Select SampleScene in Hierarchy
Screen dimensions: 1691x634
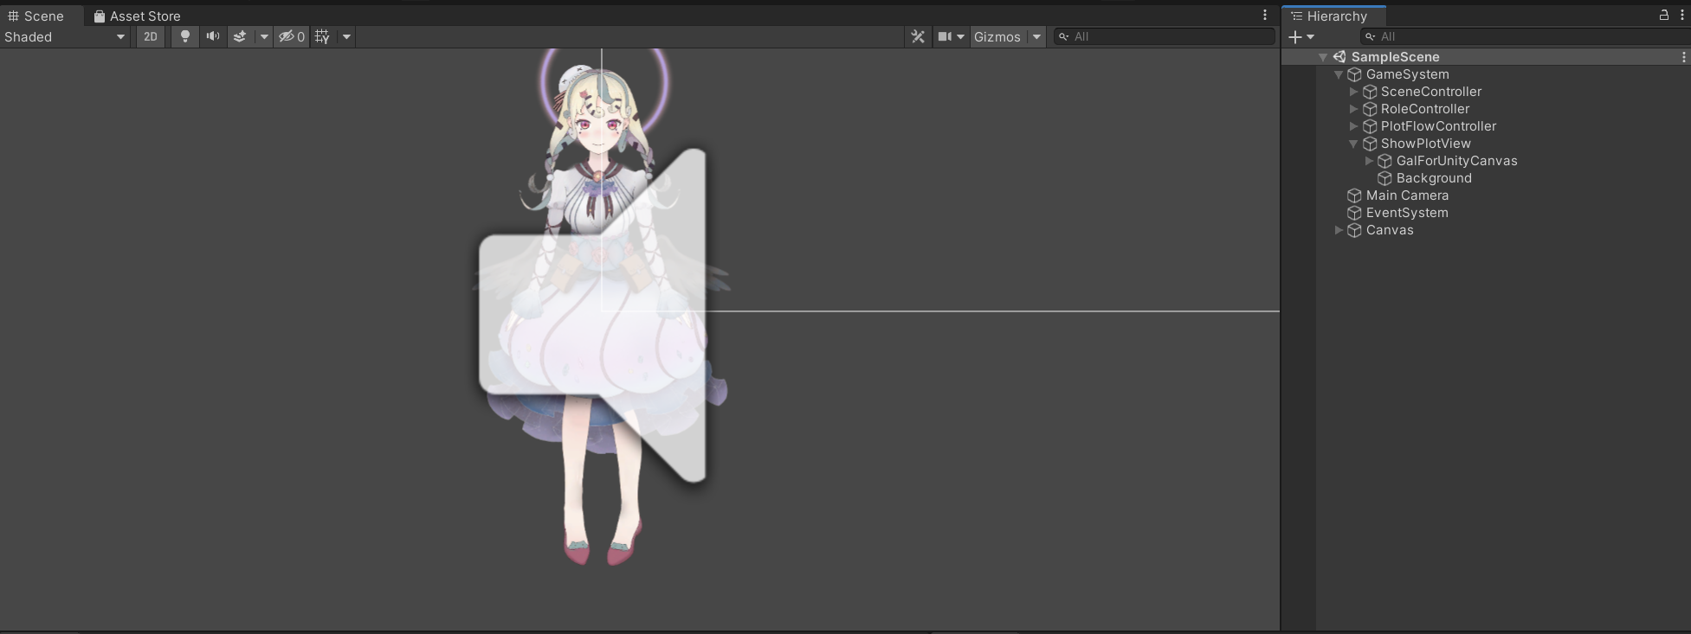[1395, 57]
